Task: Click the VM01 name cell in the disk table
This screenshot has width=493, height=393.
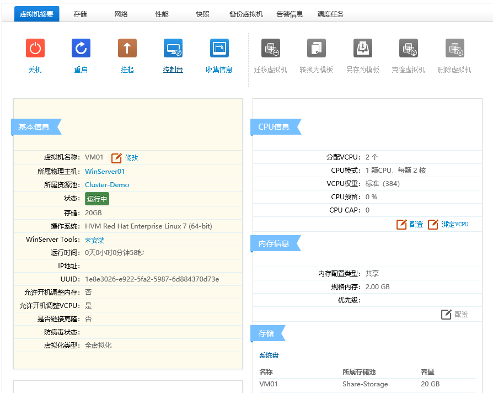Action: (269, 384)
